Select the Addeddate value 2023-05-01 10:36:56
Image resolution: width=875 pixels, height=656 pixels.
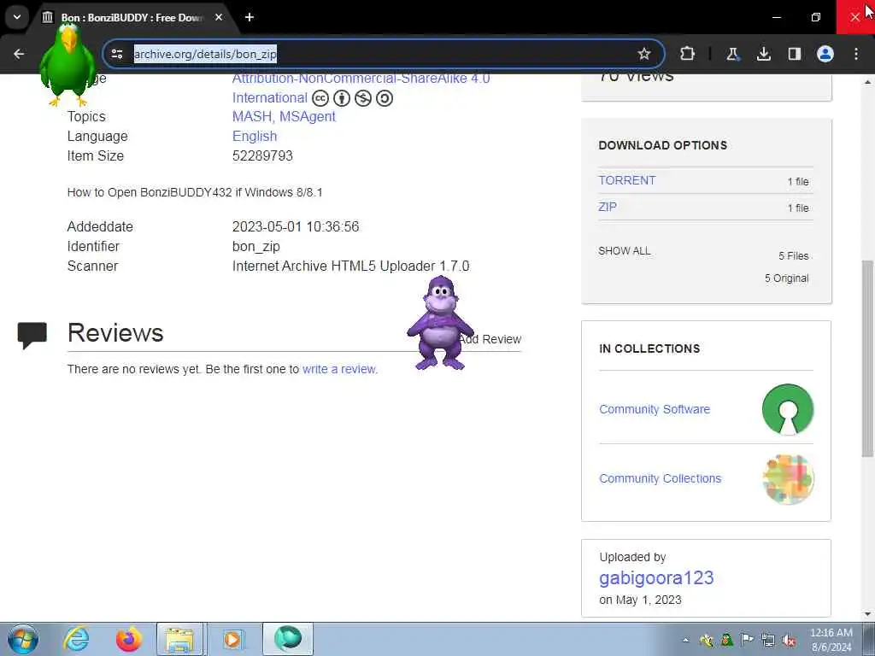295,226
